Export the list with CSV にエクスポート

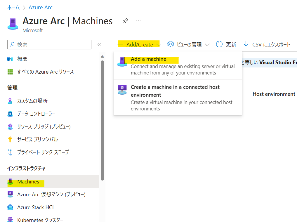(x=267, y=44)
